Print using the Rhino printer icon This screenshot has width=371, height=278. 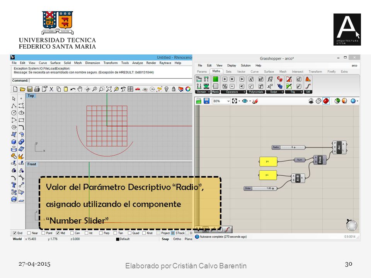point(37,89)
